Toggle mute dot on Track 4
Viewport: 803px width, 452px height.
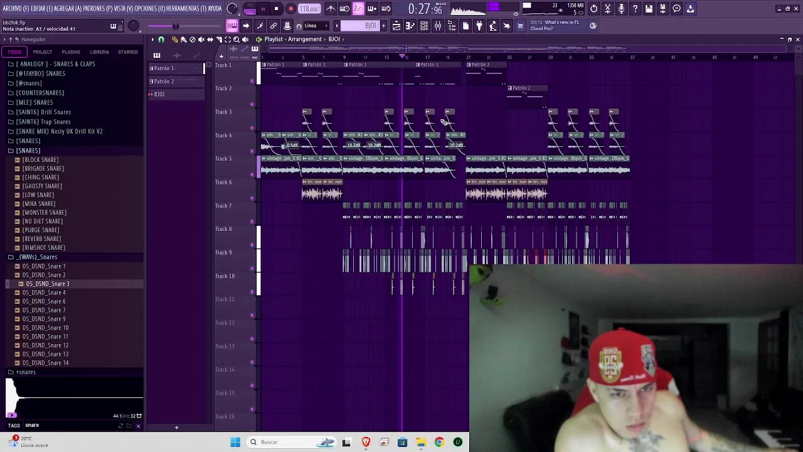(252, 151)
